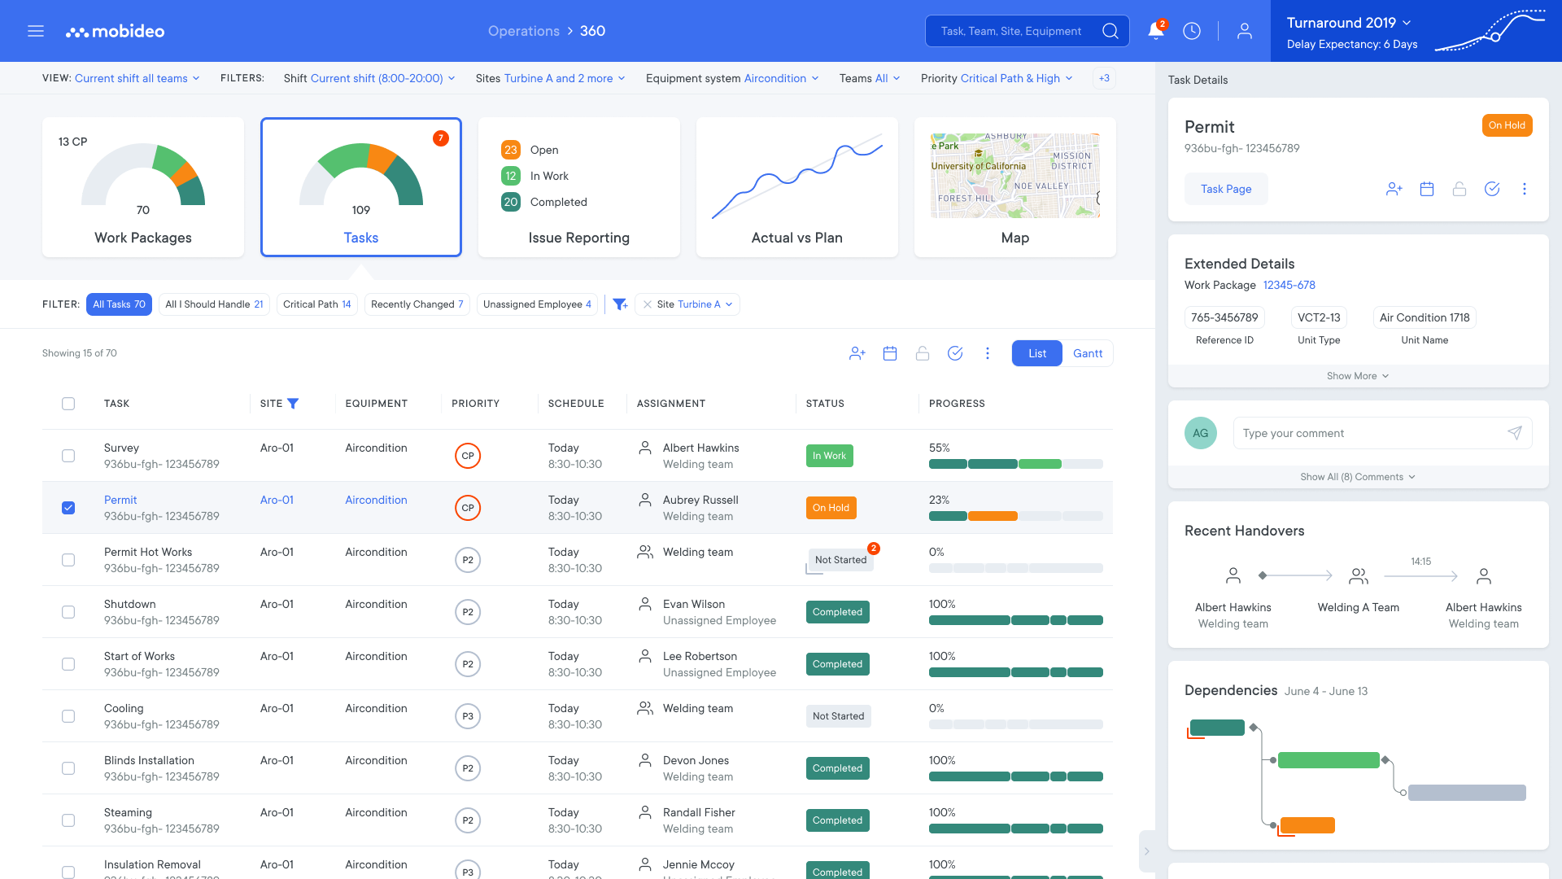Screen dimensions: 1562x879
Task: Click the work package link 12345-678
Action: pos(1289,285)
